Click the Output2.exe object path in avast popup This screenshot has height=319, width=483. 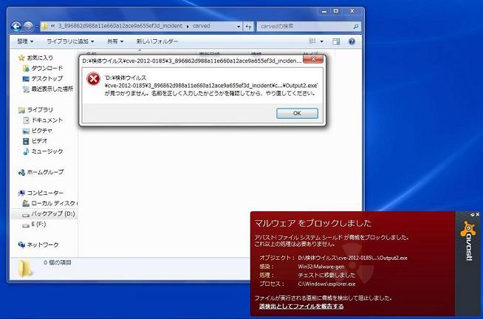pyautogui.click(x=352, y=258)
